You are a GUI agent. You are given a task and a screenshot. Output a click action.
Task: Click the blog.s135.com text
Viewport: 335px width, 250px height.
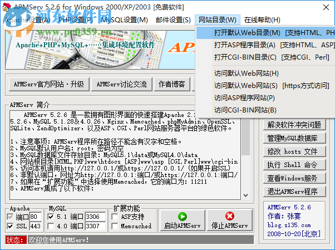(x=289, y=225)
